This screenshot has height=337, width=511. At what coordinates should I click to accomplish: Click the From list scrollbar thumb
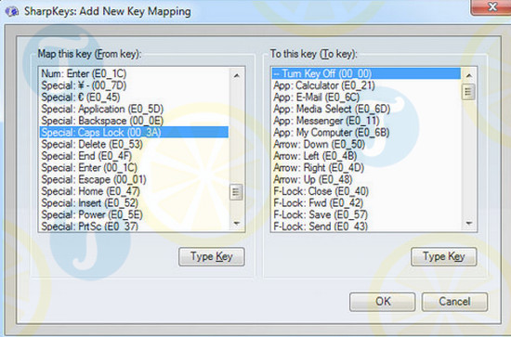(236, 192)
